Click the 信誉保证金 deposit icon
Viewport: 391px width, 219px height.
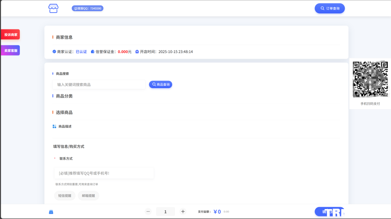[x=92, y=52]
